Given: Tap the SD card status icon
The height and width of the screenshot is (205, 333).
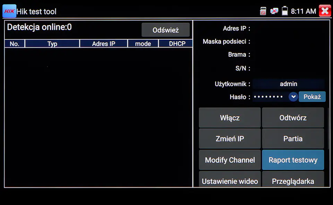Looking at the screenshot, I should pos(263,11).
